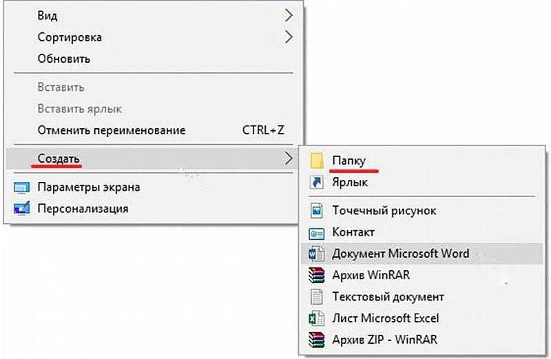Click the yellow folder icon beside Папку
Image resolution: width=551 pixels, height=359 pixels.
tap(317, 161)
